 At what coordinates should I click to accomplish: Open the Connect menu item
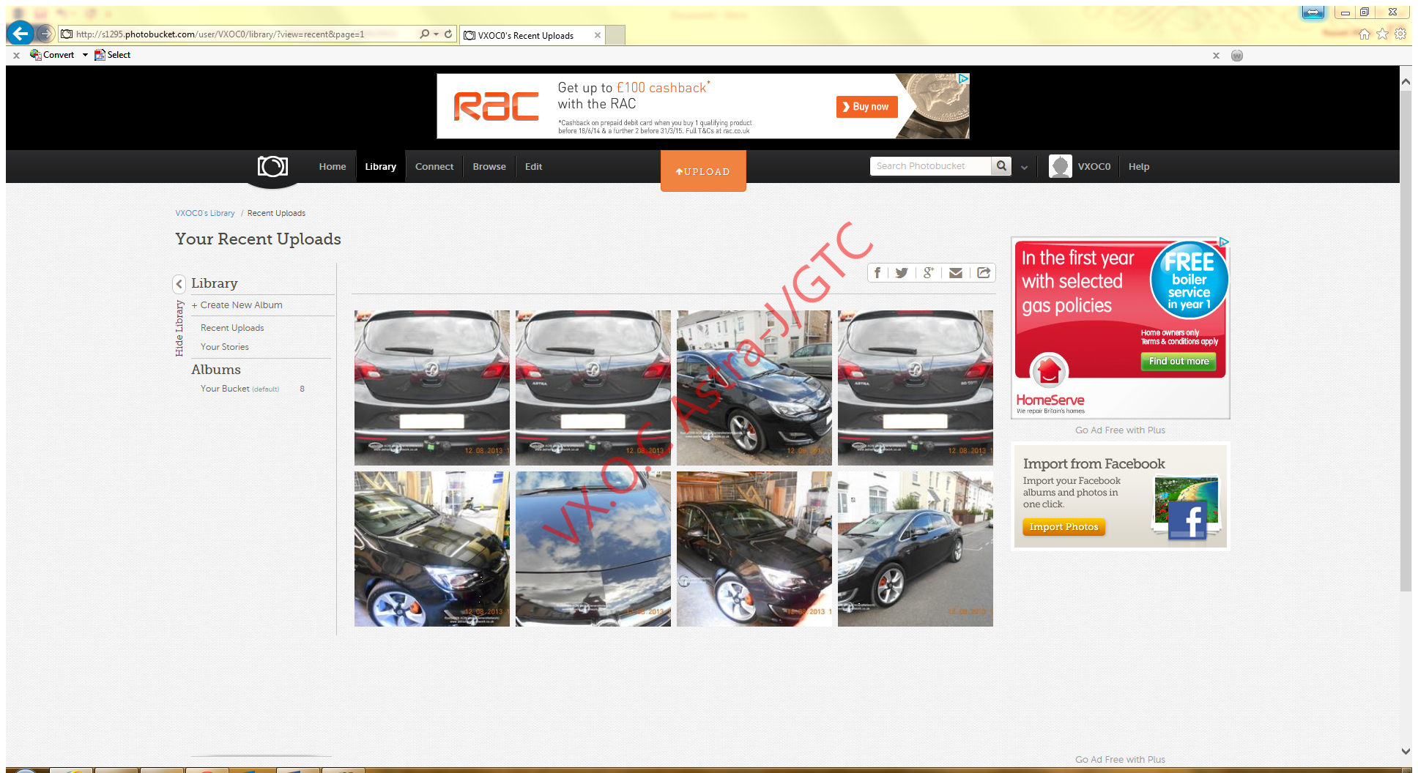pos(434,166)
